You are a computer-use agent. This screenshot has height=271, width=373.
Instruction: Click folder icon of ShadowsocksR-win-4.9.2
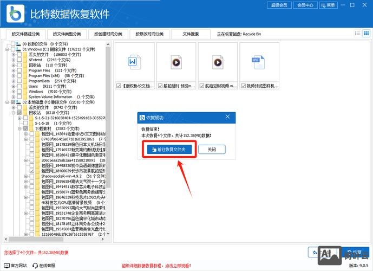tap(37, 176)
